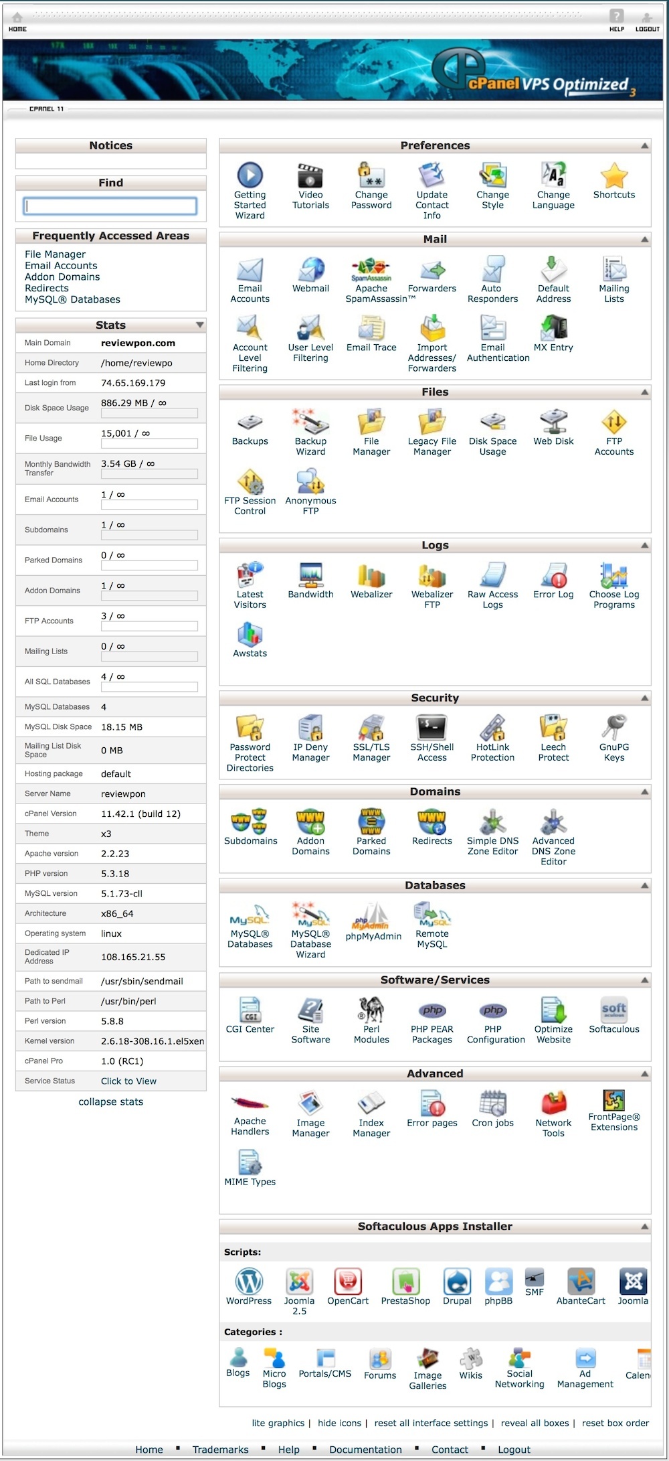
Task: Open Cron jobs
Action: click(493, 1104)
